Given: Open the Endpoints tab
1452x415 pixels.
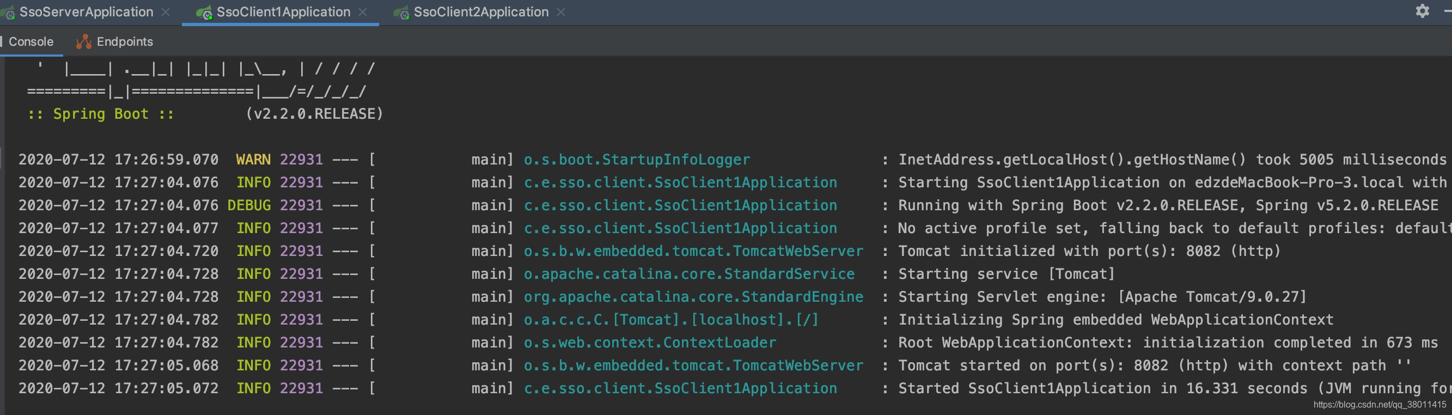Looking at the screenshot, I should click(125, 42).
